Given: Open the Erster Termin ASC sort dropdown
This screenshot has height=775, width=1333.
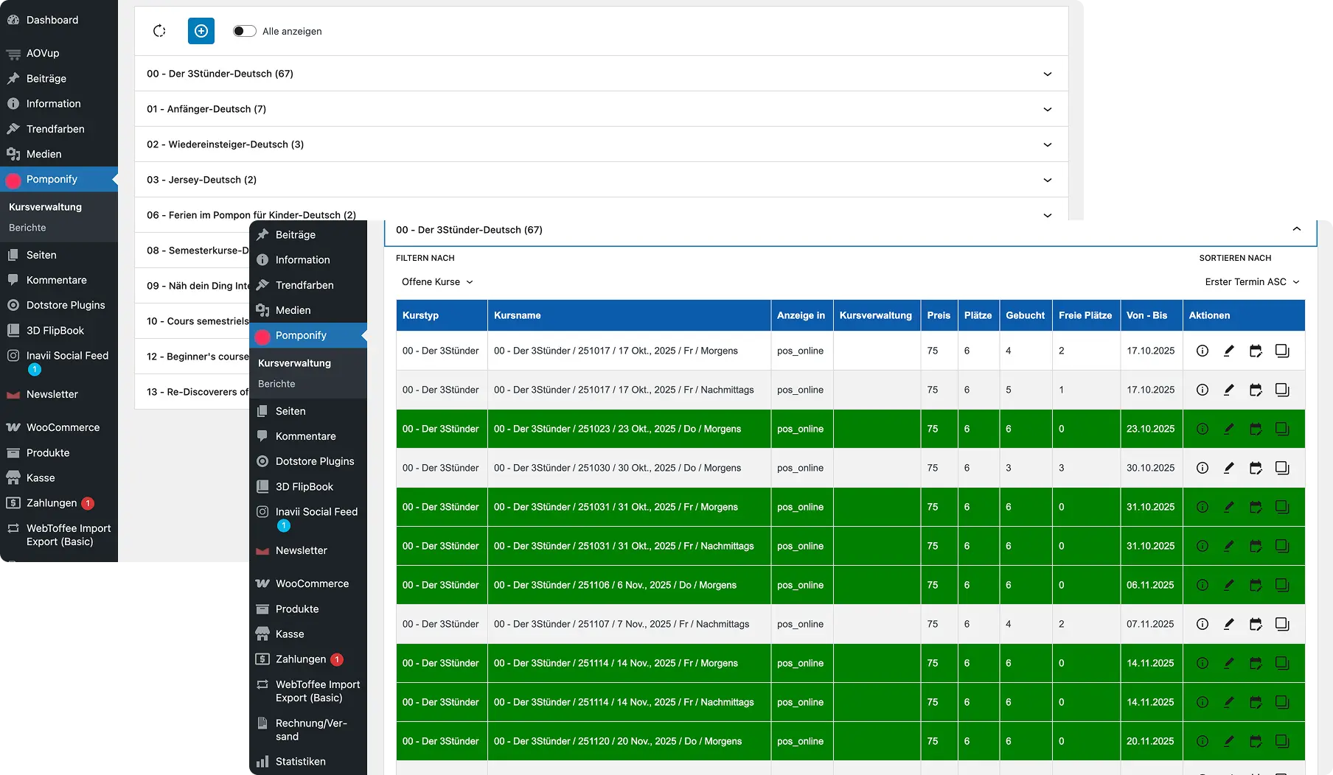Looking at the screenshot, I should tap(1251, 282).
